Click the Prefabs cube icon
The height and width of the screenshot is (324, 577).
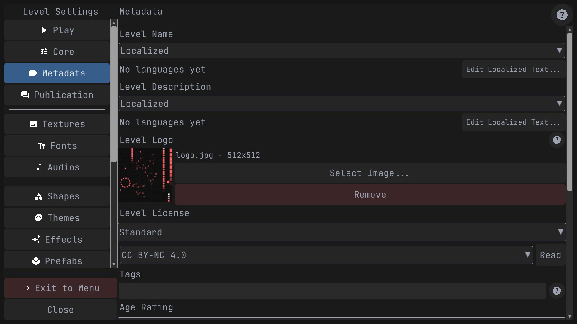pos(36,261)
